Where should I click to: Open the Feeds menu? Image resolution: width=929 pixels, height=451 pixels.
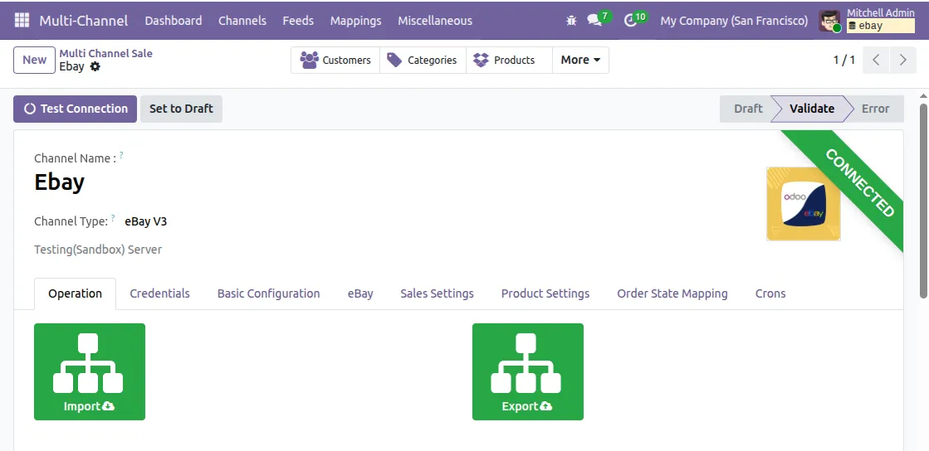(x=298, y=21)
